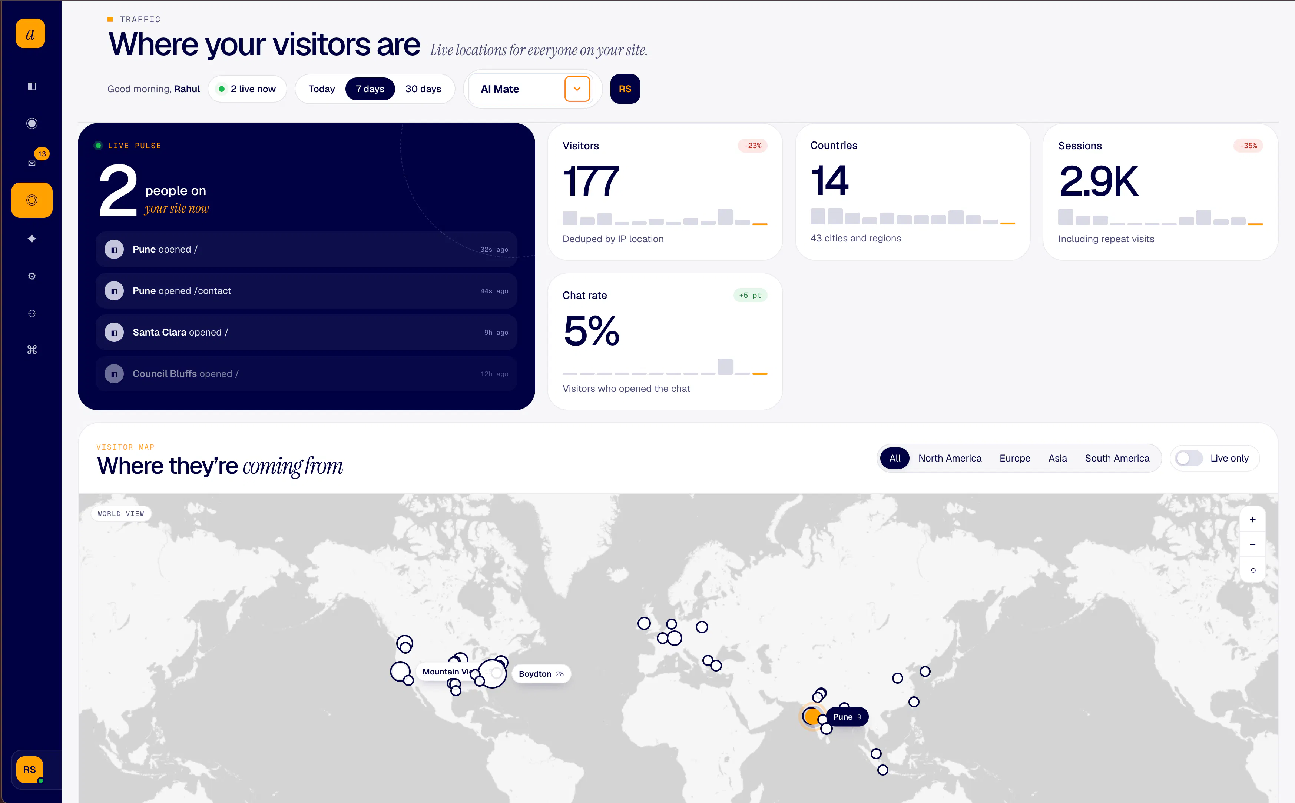This screenshot has height=803, width=1295.
Task: Toggle the Live only switch
Action: pos(1188,458)
